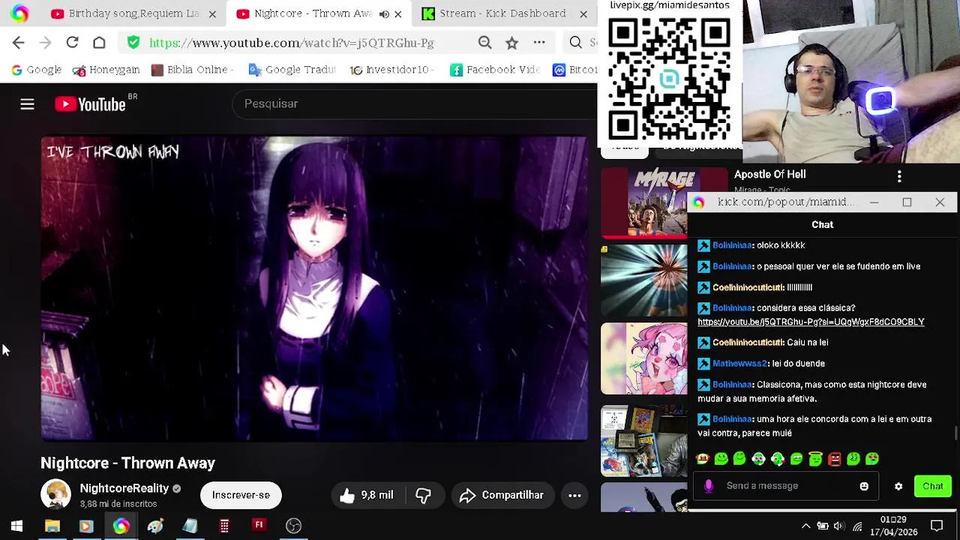Focus the YouTube Pesquisar search box
Image resolution: width=960 pixels, height=540 pixels.
point(416,104)
